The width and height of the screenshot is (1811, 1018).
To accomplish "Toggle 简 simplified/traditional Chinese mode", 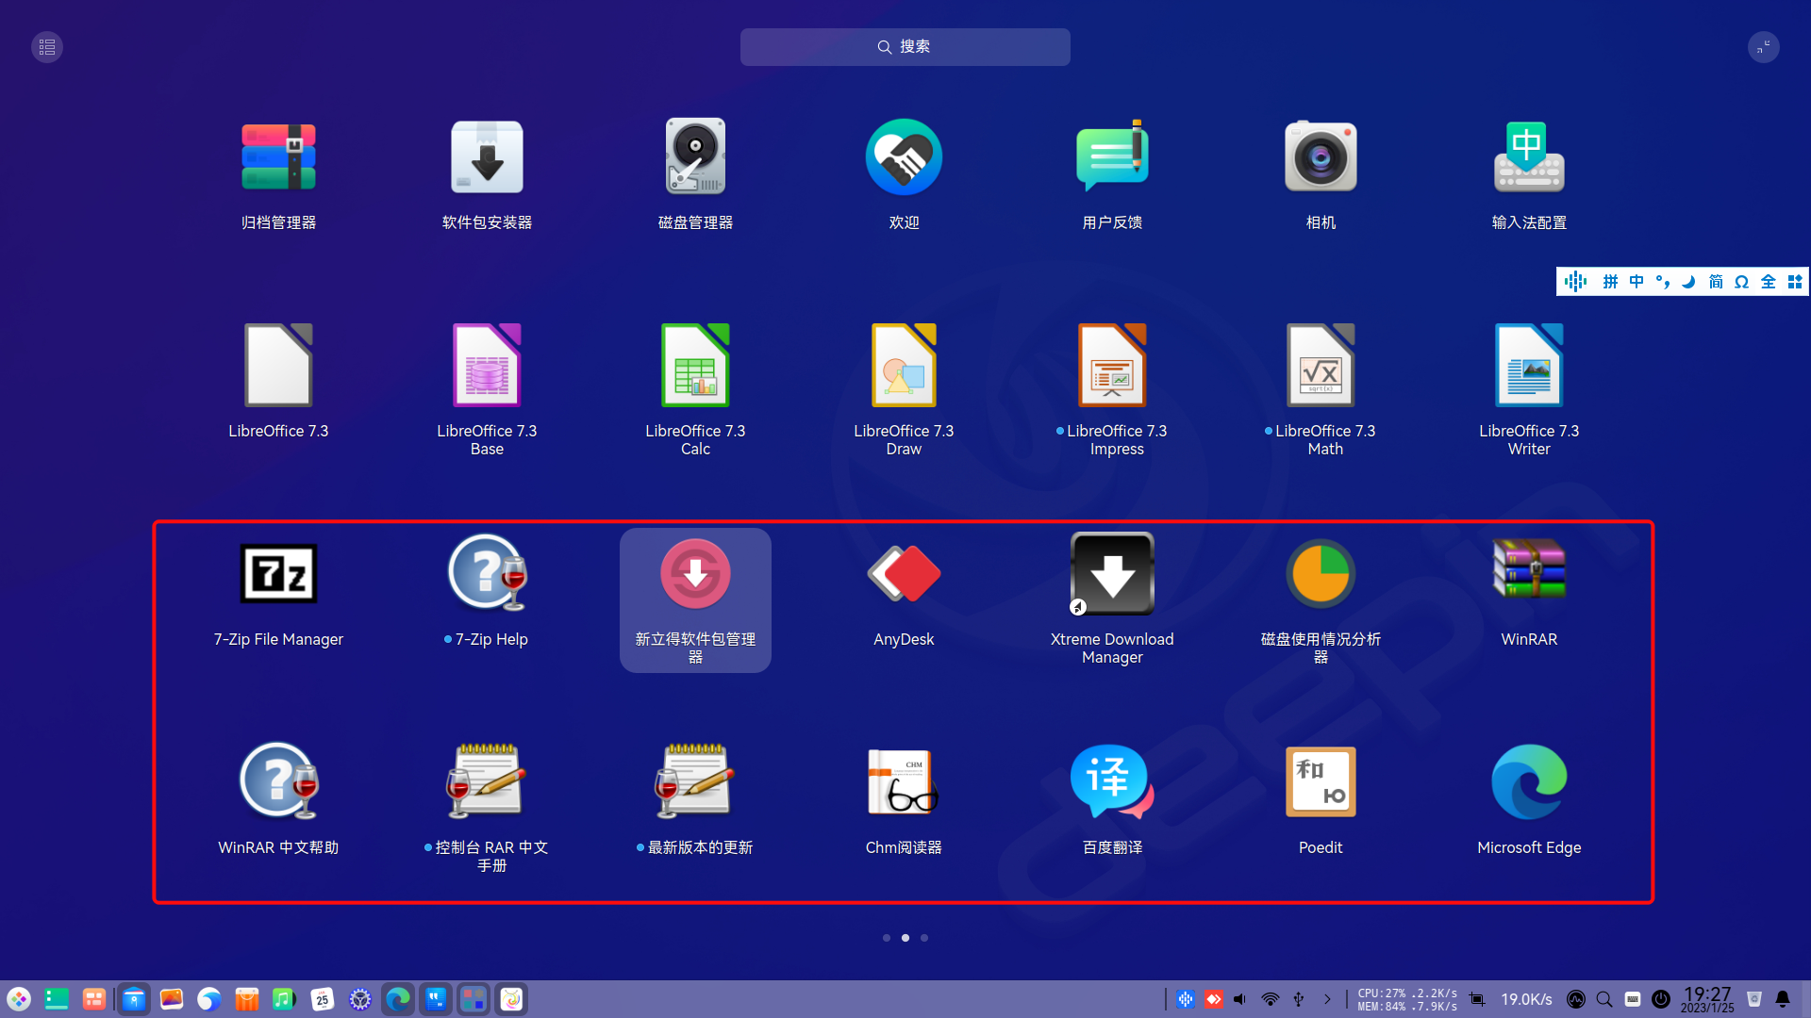I will coord(1716,282).
